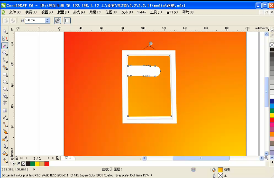Pick the red swatch in document palette

(x=47, y=163)
